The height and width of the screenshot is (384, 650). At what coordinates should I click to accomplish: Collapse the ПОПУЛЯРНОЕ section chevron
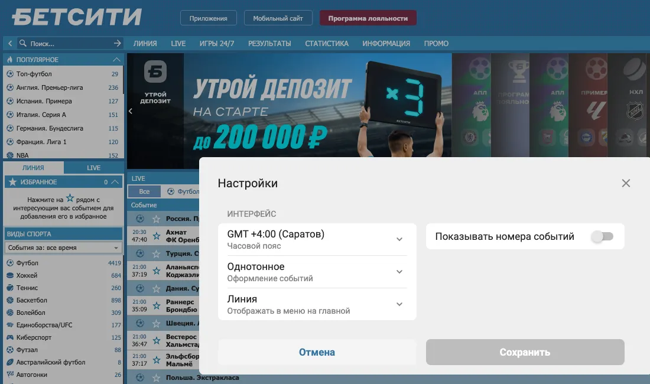pos(116,60)
